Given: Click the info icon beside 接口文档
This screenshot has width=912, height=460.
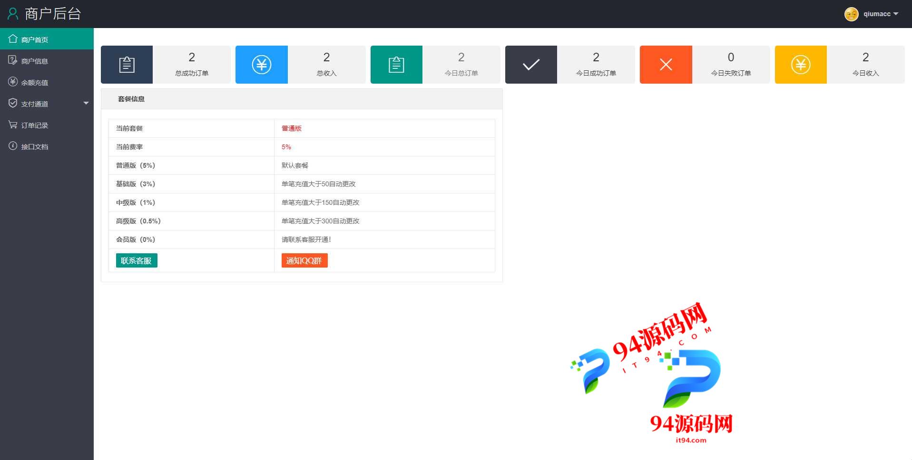Looking at the screenshot, I should click(13, 145).
